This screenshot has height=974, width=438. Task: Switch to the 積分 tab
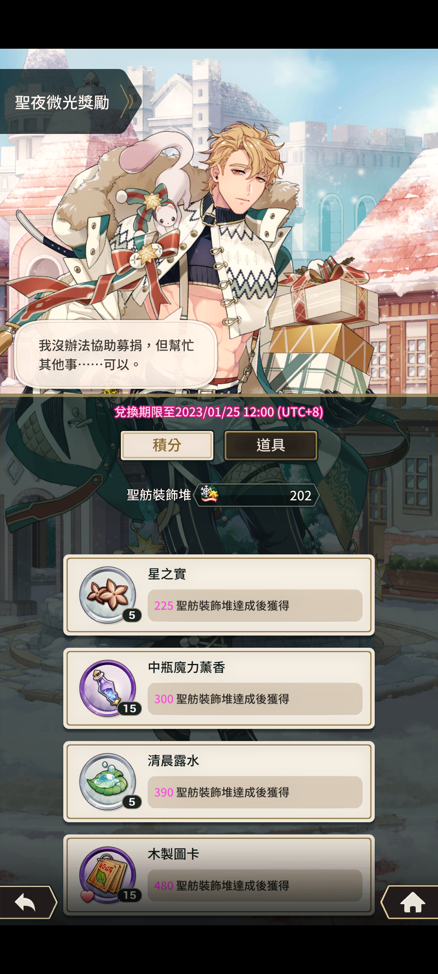coord(167,445)
